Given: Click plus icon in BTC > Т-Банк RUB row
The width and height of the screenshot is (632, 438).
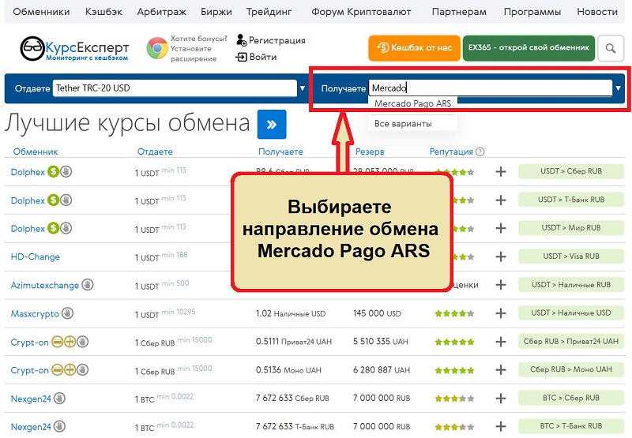Looking at the screenshot, I should (501, 426).
